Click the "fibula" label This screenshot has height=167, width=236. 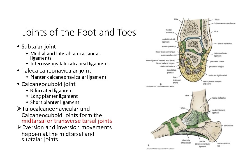tap(217, 19)
